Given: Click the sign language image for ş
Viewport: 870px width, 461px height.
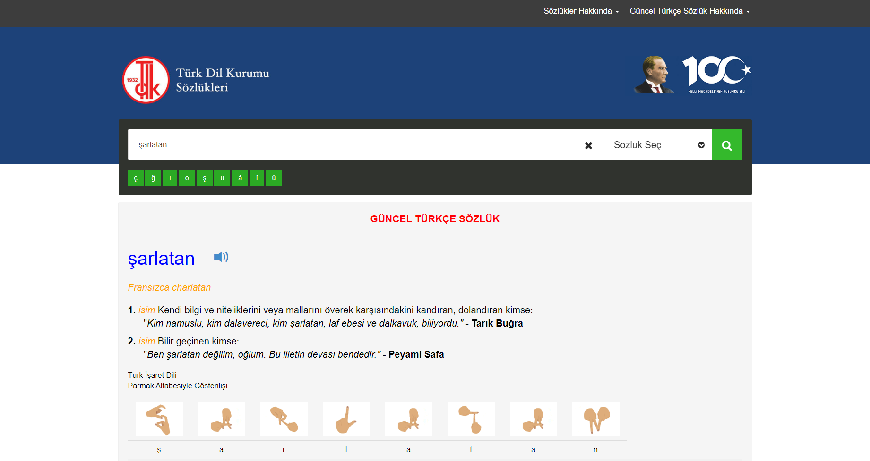Looking at the screenshot, I should [159, 419].
